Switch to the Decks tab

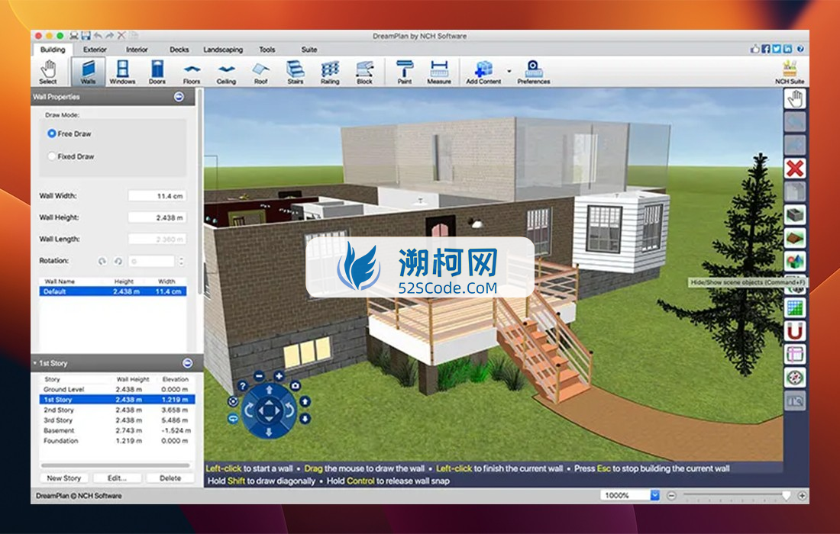coord(179,50)
